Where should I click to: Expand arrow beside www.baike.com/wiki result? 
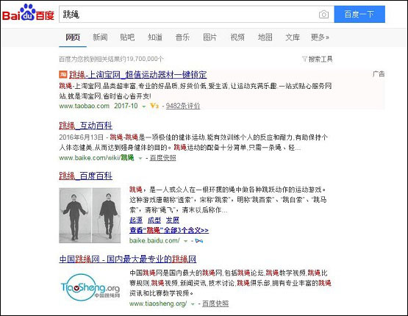[140, 158]
